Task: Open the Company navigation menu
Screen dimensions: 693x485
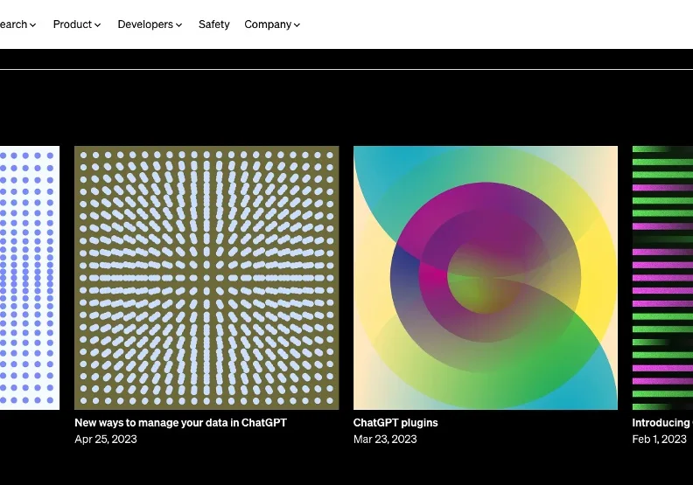Action: (x=272, y=24)
